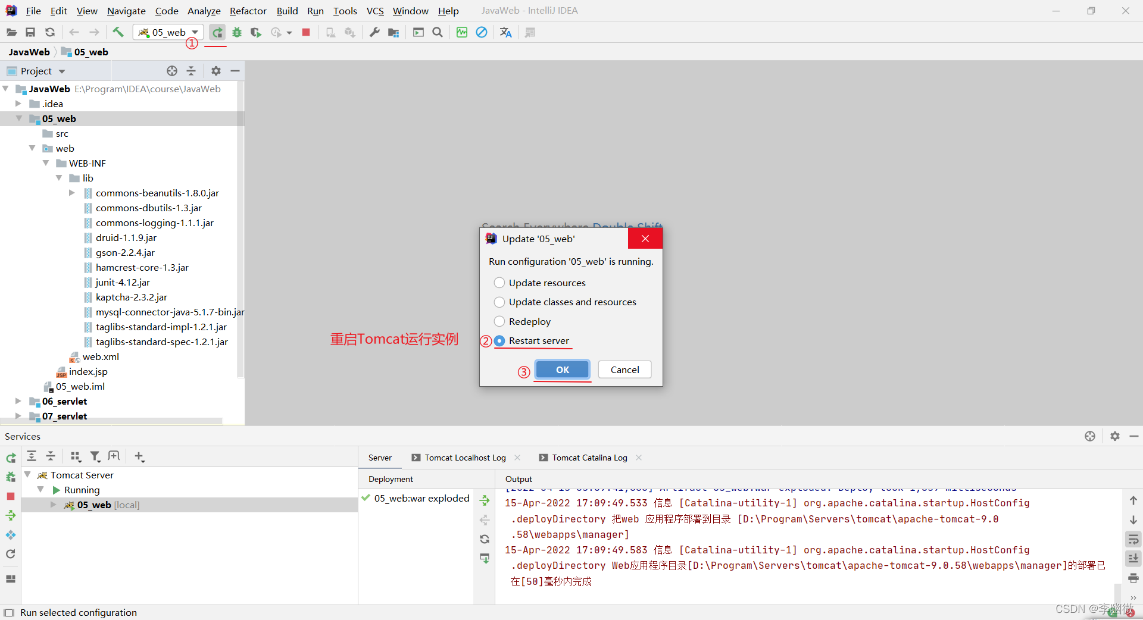Select index.jsp in the project tree
This screenshot has height=620, width=1143.
point(88,371)
